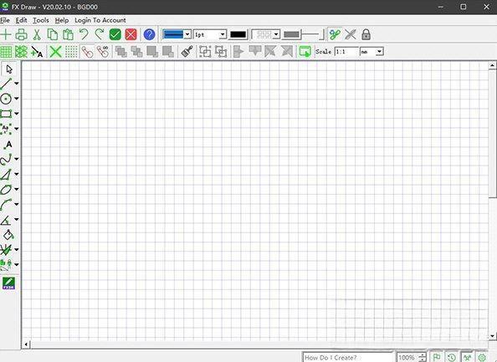Toggle the triangular isometric grid
This screenshot has width=497, height=362.
tap(21, 52)
